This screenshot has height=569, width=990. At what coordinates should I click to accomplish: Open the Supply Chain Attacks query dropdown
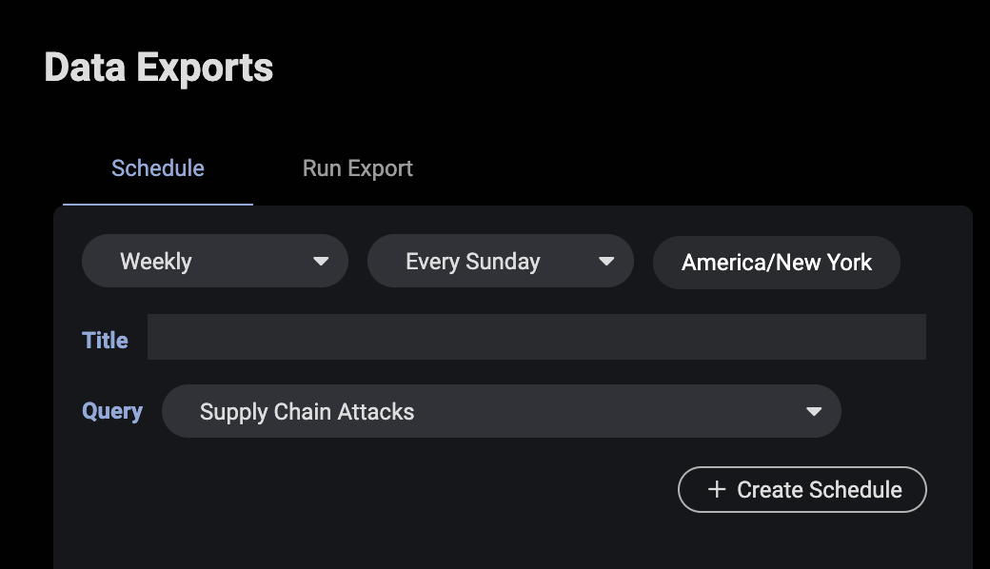tap(502, 411)
